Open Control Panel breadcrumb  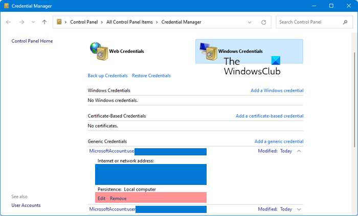click(84, 22)
